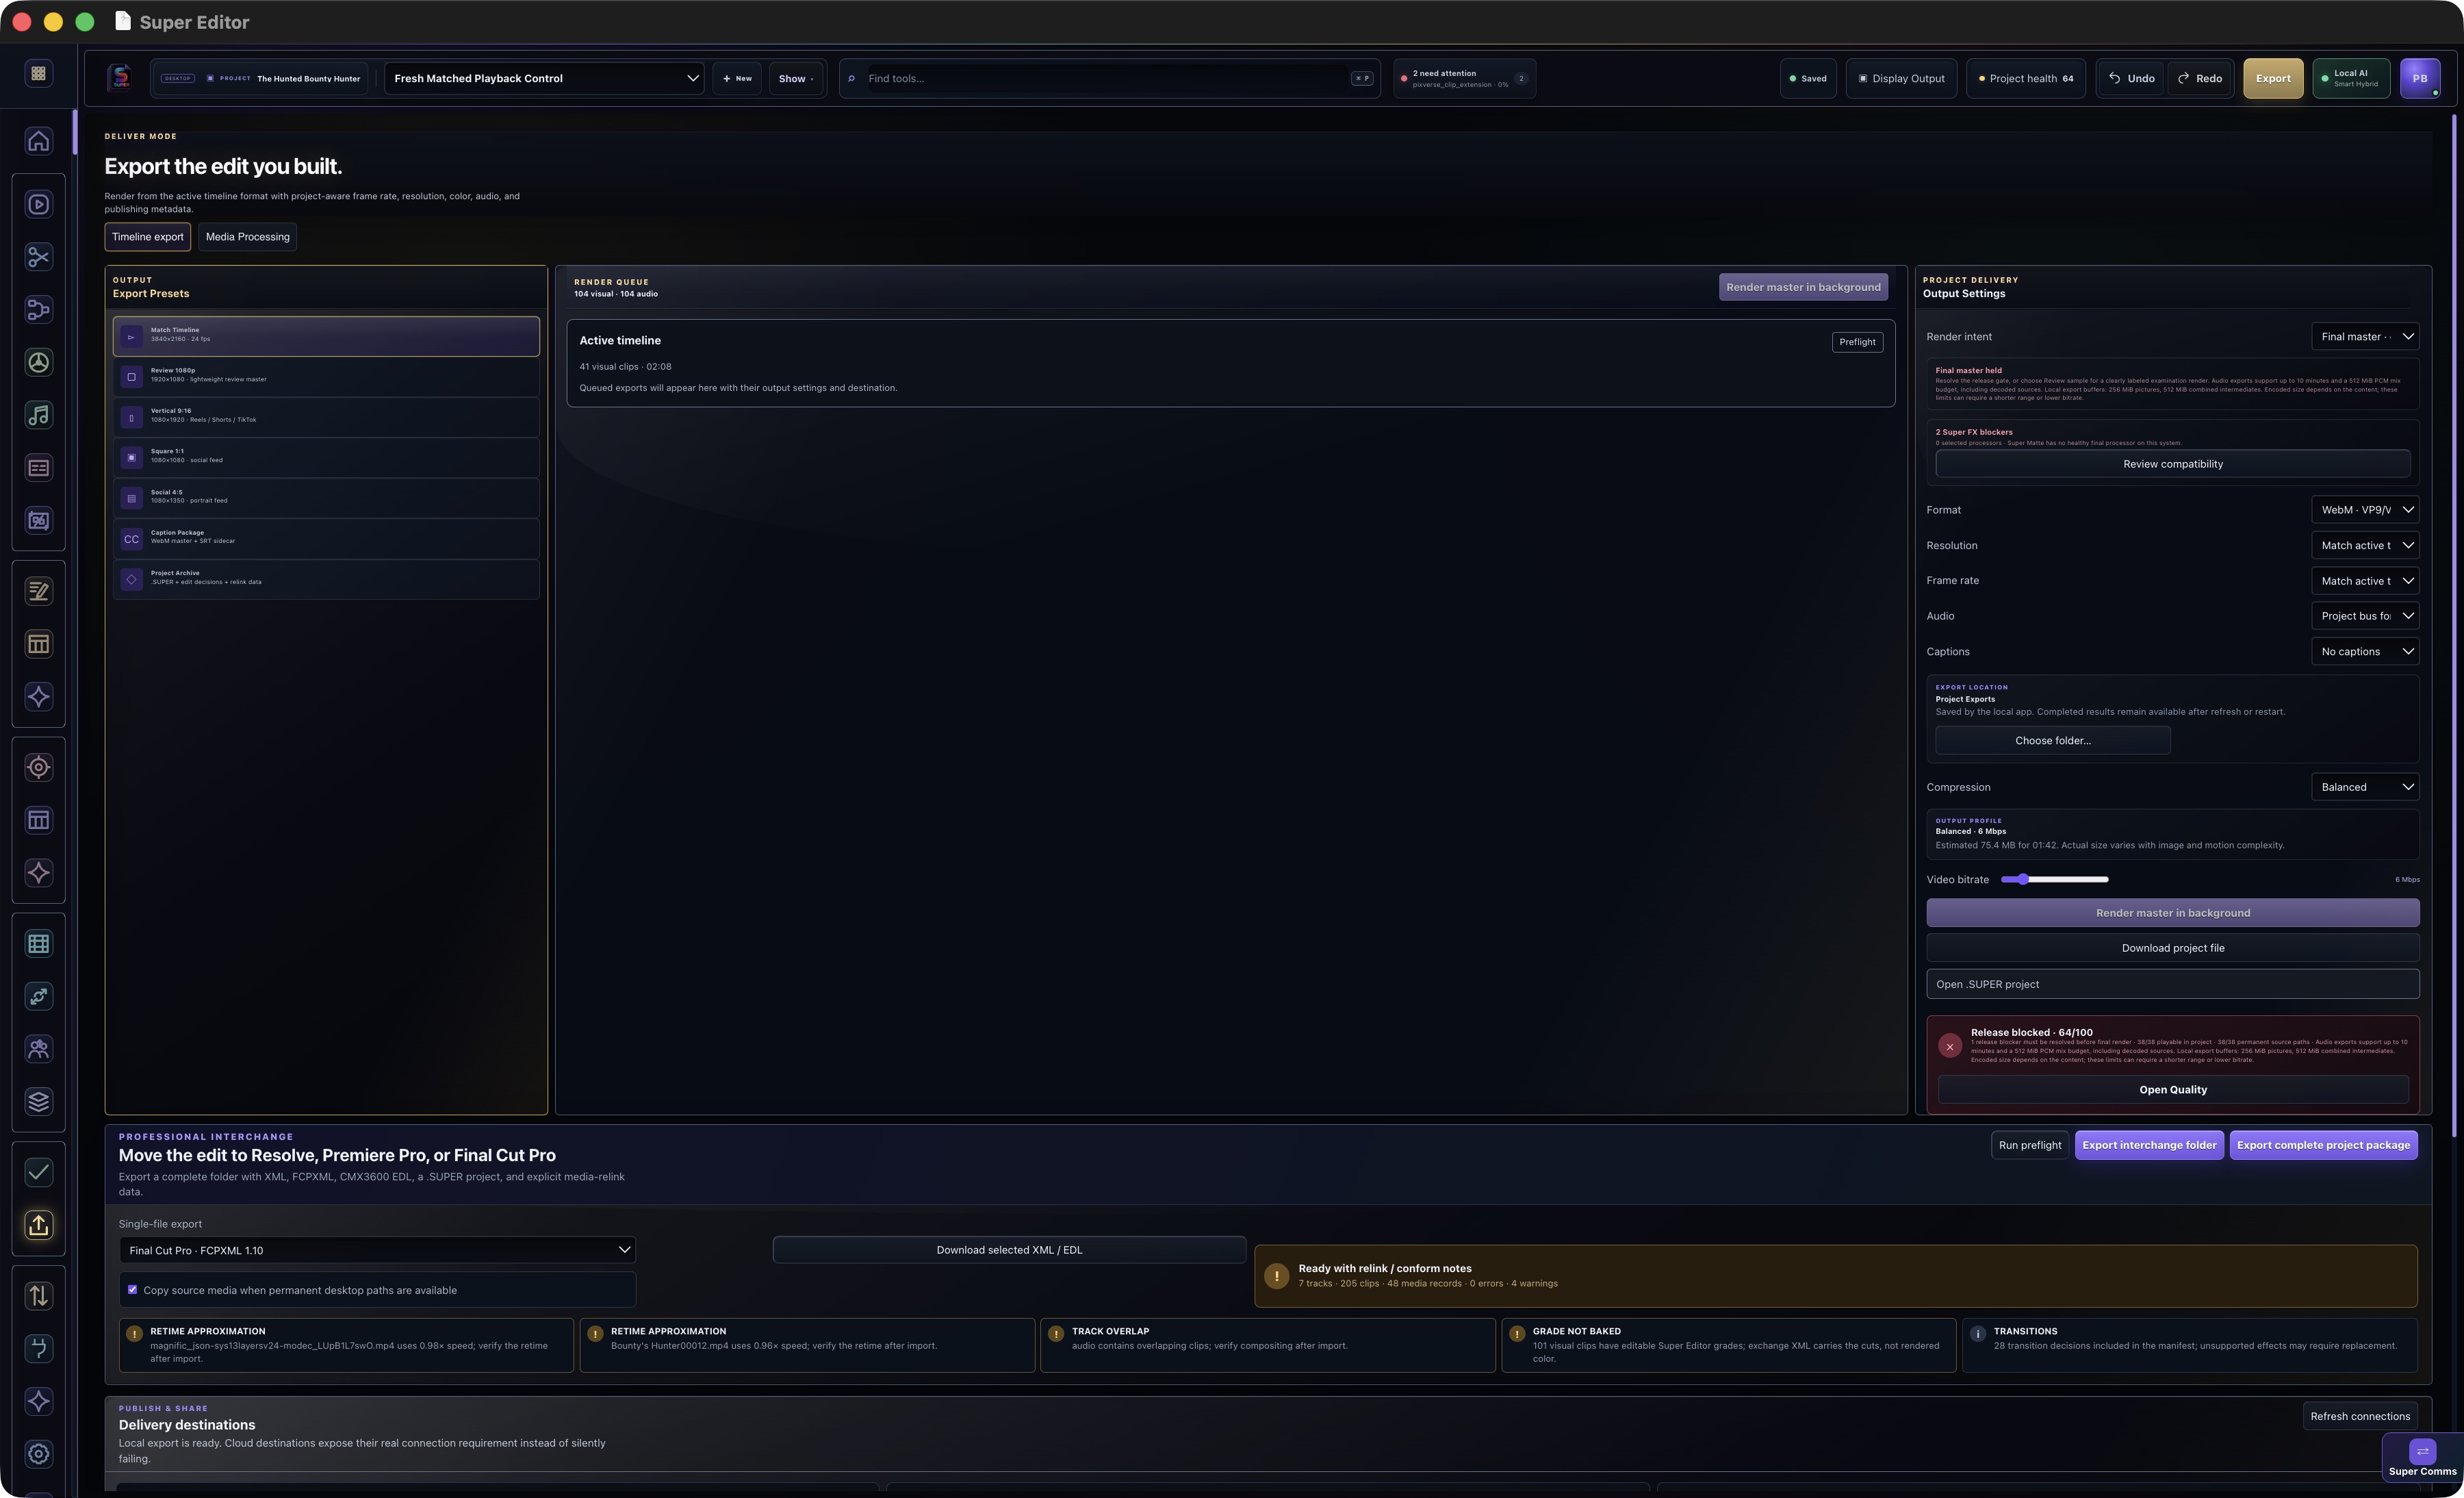
Task: Open the color wheel grading icon
Action: (x=38, y=362)
